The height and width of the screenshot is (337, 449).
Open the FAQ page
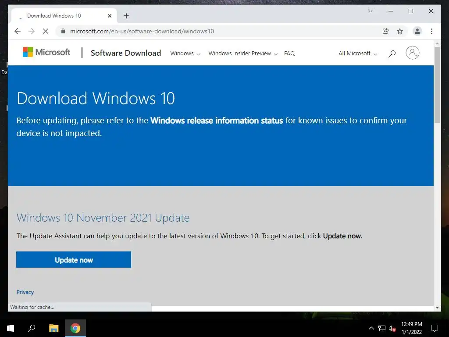tap(289, 53)
